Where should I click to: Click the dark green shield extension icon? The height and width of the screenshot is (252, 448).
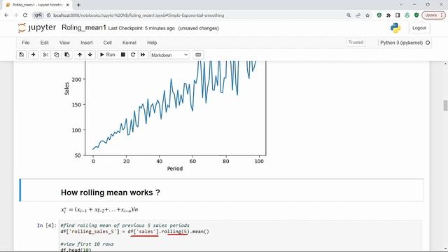pos(416,15)
